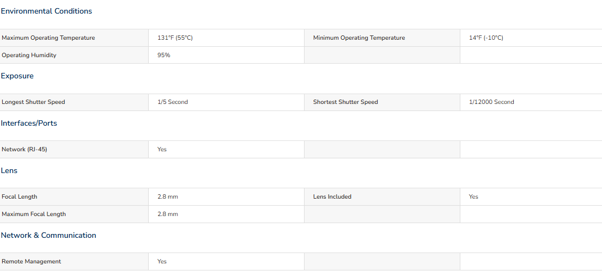The image size is (602, 277).
Task: Select the Longest Shutter Speed label
Action: [33, 102]
